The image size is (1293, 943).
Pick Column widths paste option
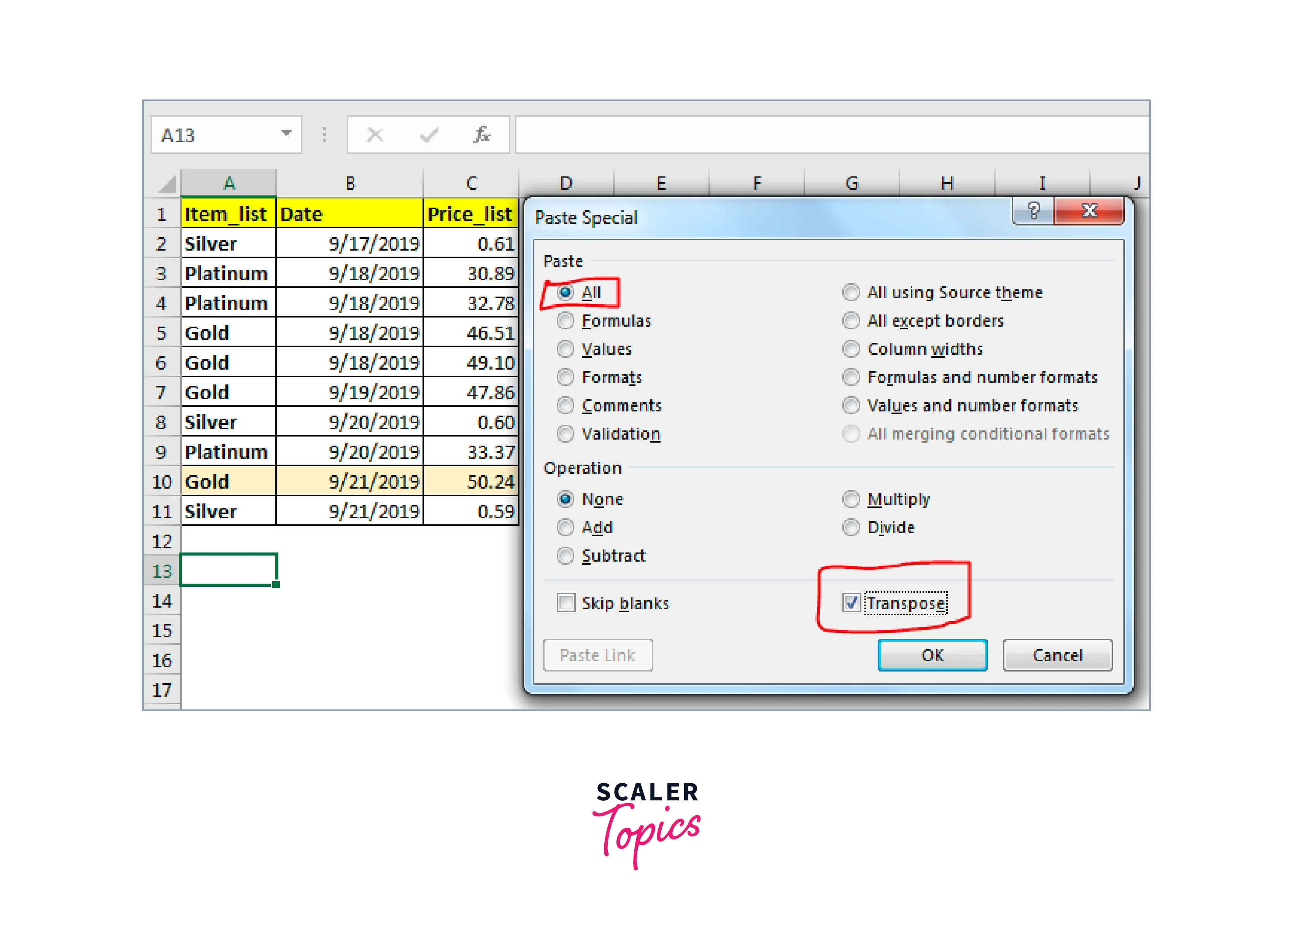pyautogui.click(x=851, y=349)
